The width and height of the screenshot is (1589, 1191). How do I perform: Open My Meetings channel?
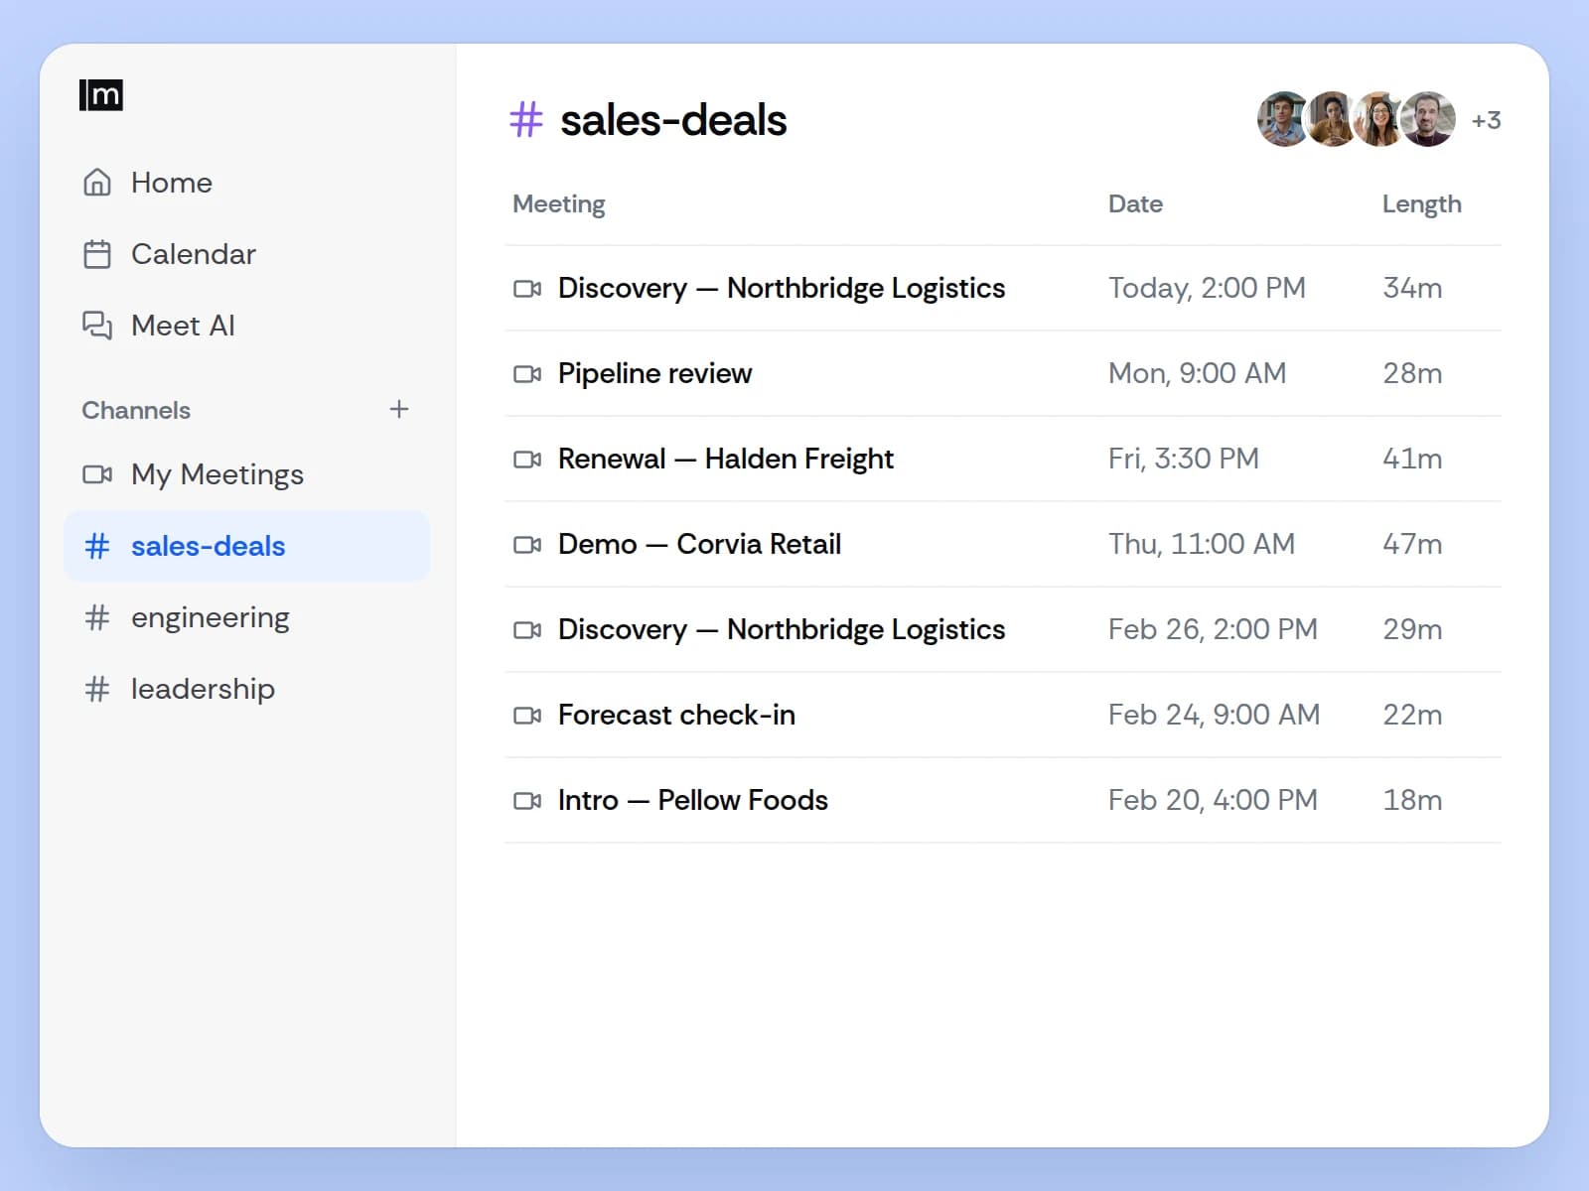(x=247, y=474)
